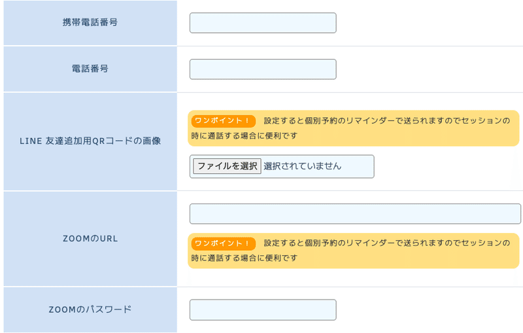The width and height of the screenshot is (523, 333).
Task: Click the 時に通話する場合に便利です line under LINE QR
Action: 244,136
